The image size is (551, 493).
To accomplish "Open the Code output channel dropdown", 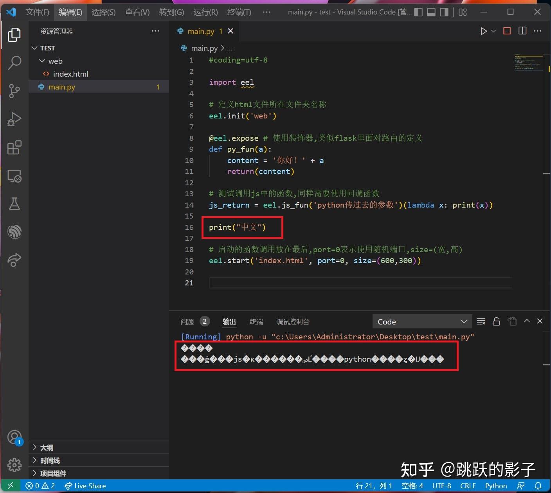I will click(x=422, y=322).
